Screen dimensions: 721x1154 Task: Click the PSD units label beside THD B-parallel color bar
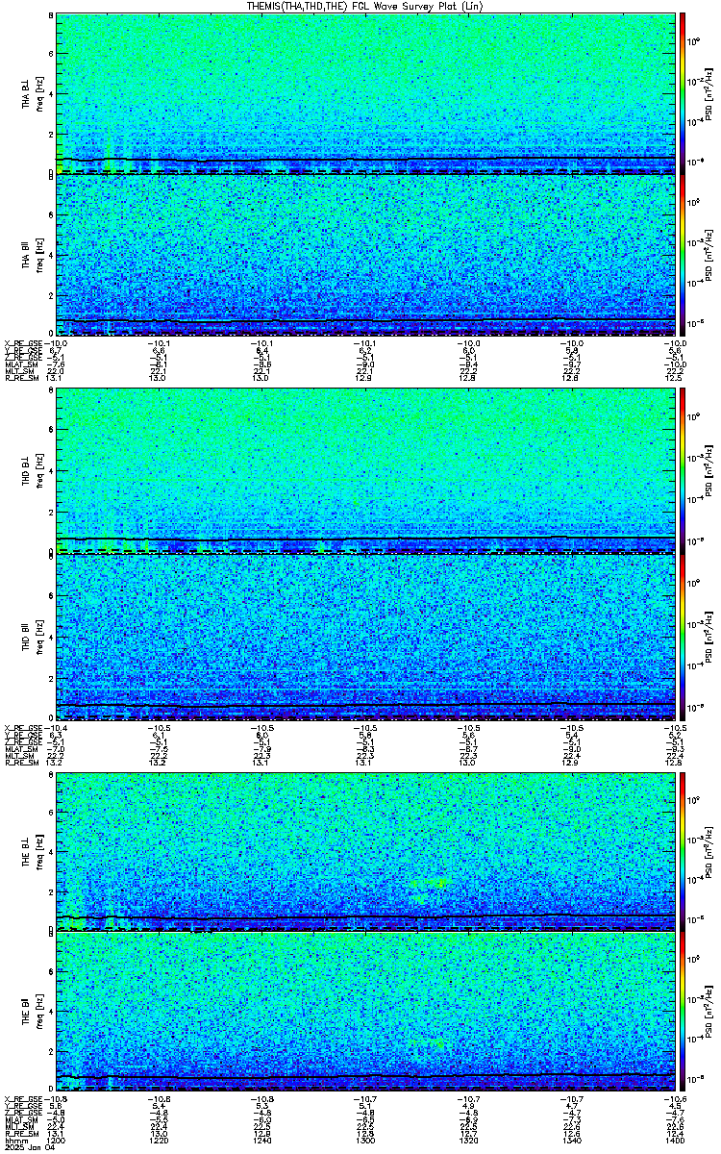709,635
